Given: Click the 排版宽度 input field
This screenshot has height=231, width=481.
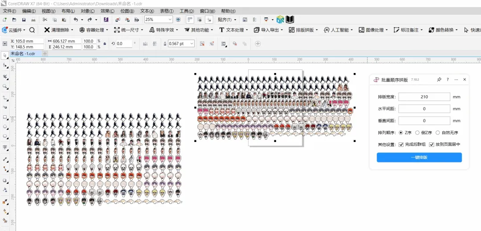Looking at the screenshot, I should pos(424,97).
